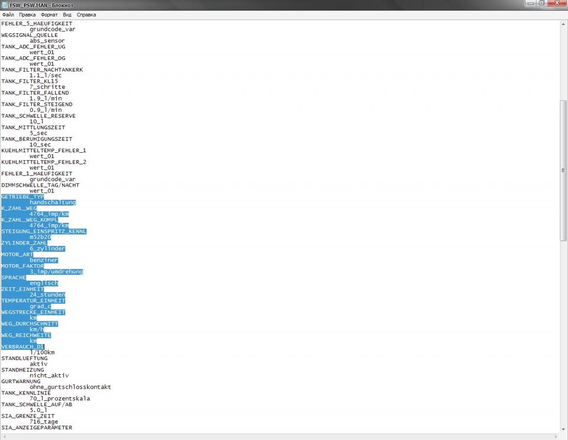
Task: Click the FEHLER_1_HAEUFIGKEIT line
Action: click(37, 174)
